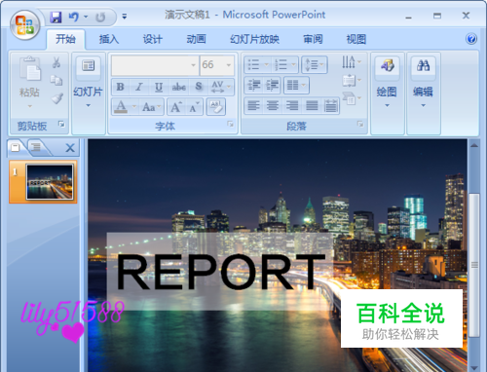Open the Undo history dropdown arrow
This screenshot has height=372, width=487.
click(86, 17)
